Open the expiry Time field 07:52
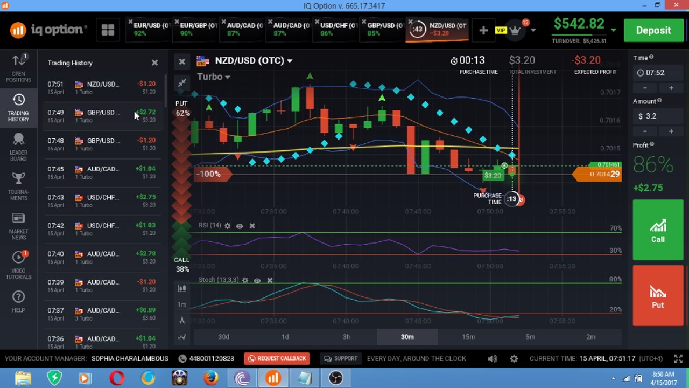Screen dimensions: 689x388 click(x=657, y=73)
